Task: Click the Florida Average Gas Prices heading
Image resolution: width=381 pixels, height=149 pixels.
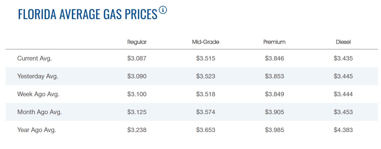Action: coord(87,14)
